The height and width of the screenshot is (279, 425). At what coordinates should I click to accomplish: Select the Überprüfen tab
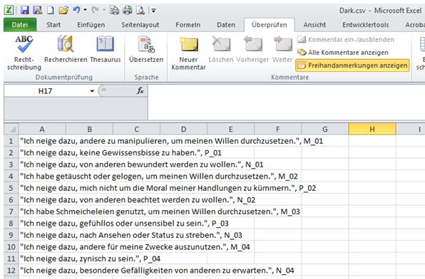pos(269,25)
